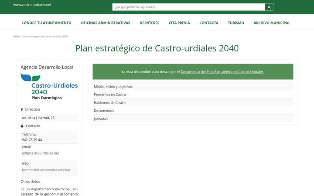Click the search magnifier button
Image resolution: width=314 pixels, height=196 pixels.
click(x=269, y=7)
